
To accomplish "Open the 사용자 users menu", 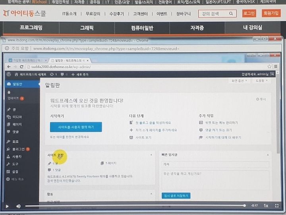I will point(14,157).
